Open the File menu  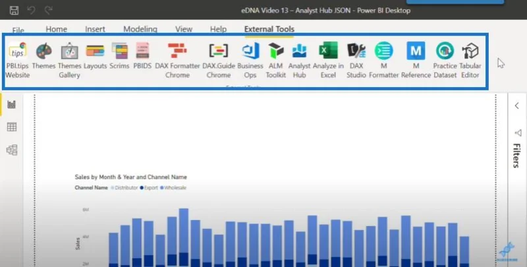(18, 30)
